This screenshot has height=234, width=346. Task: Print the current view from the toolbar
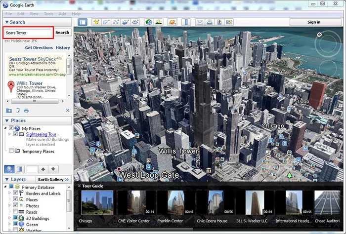[210, 22]
